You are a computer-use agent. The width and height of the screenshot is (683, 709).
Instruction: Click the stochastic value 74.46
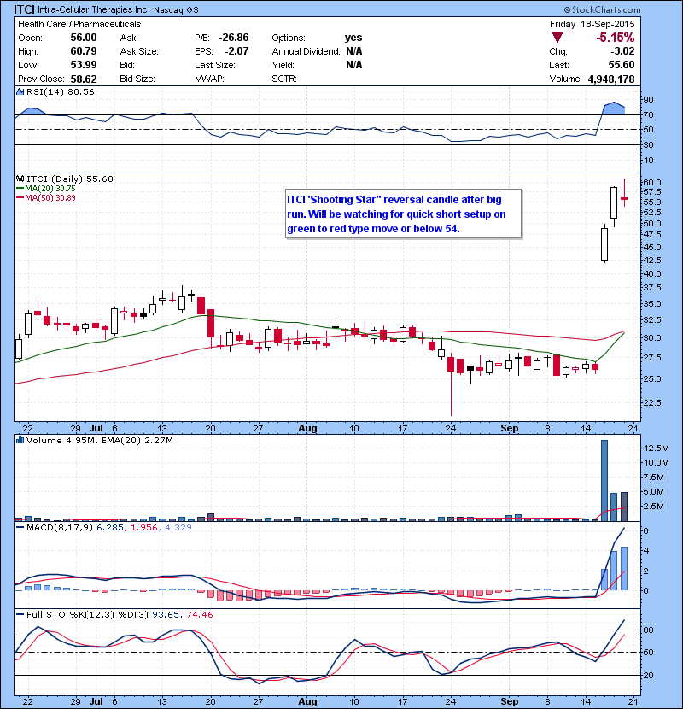[200, 615]
